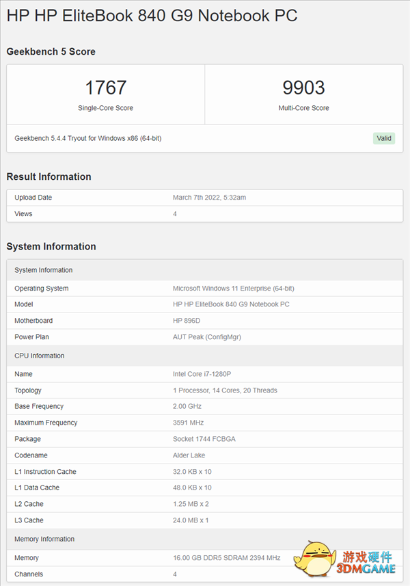Click the Topology label
The image size is (410, 586).
(x=28, y=390)
